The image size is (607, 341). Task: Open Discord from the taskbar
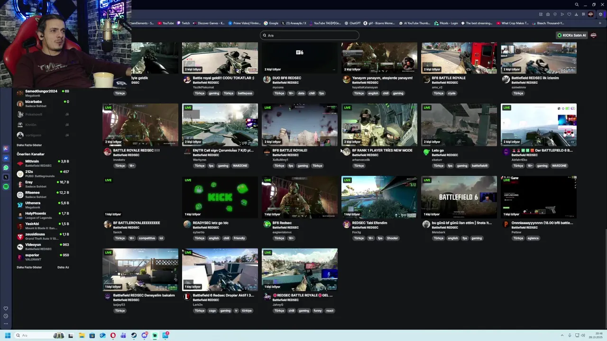pos(144,335)
